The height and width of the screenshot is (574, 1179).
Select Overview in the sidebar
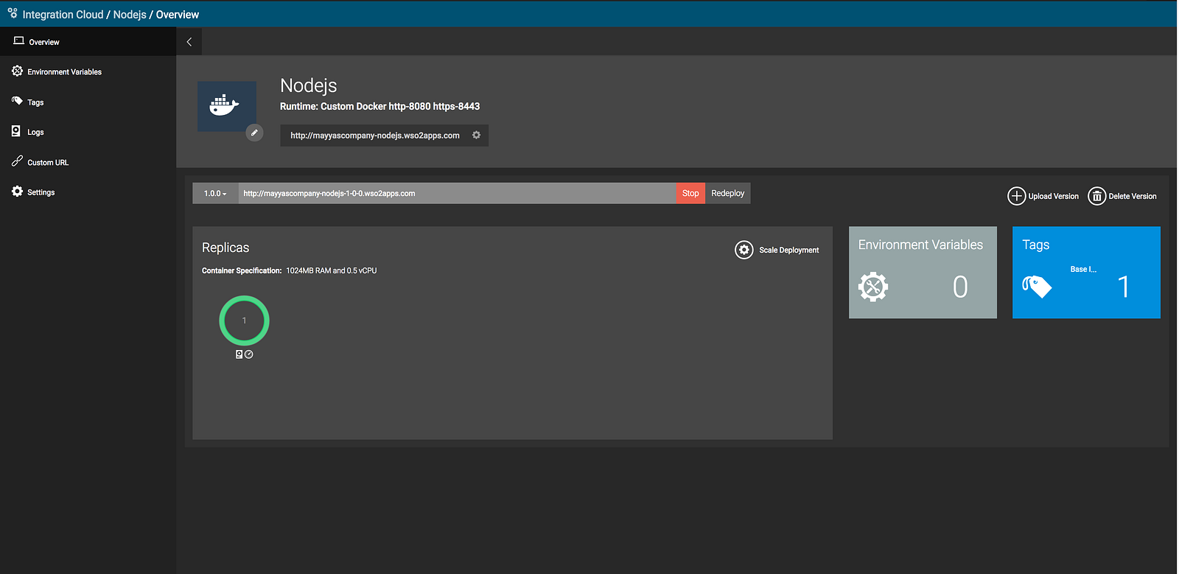(x=88, y=42)
